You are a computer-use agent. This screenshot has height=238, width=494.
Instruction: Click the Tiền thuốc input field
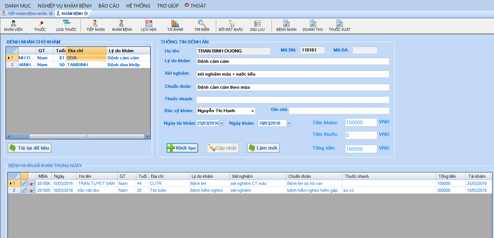[361, 135]
